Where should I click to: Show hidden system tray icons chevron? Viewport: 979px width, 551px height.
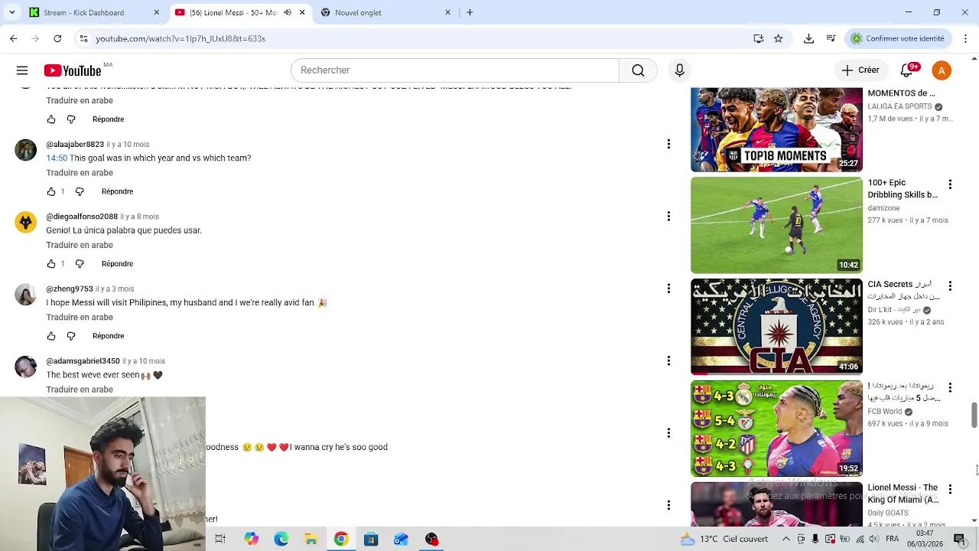(x=787, y=539)
